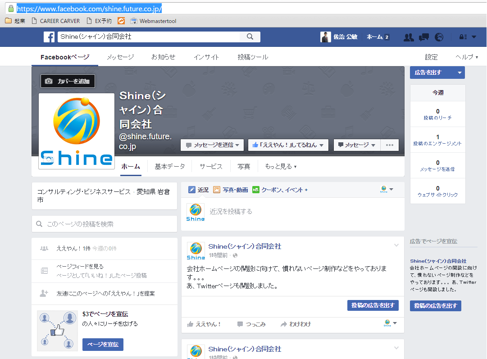Open the messages chat icon
The width and height of the screenshot is (487, 359).
pyautogui.click(x=423, y=37)
